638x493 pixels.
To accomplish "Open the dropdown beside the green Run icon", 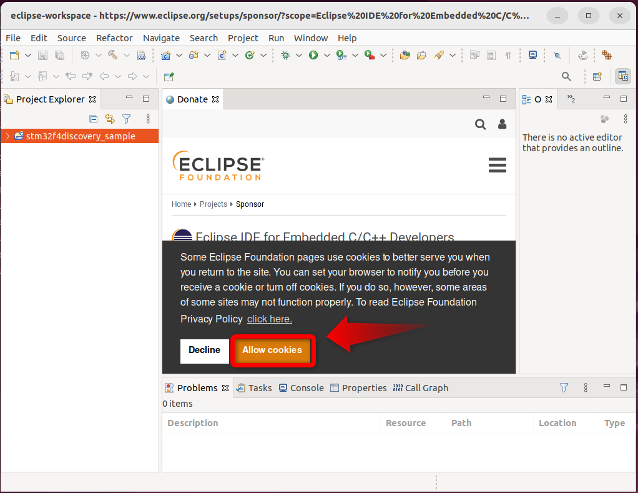I will 327,55.
